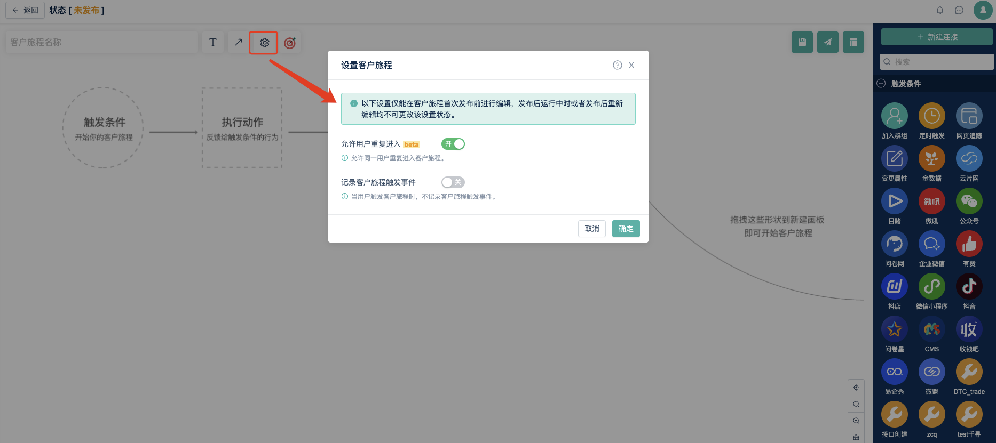Open the template layout icon

point(853,42)
